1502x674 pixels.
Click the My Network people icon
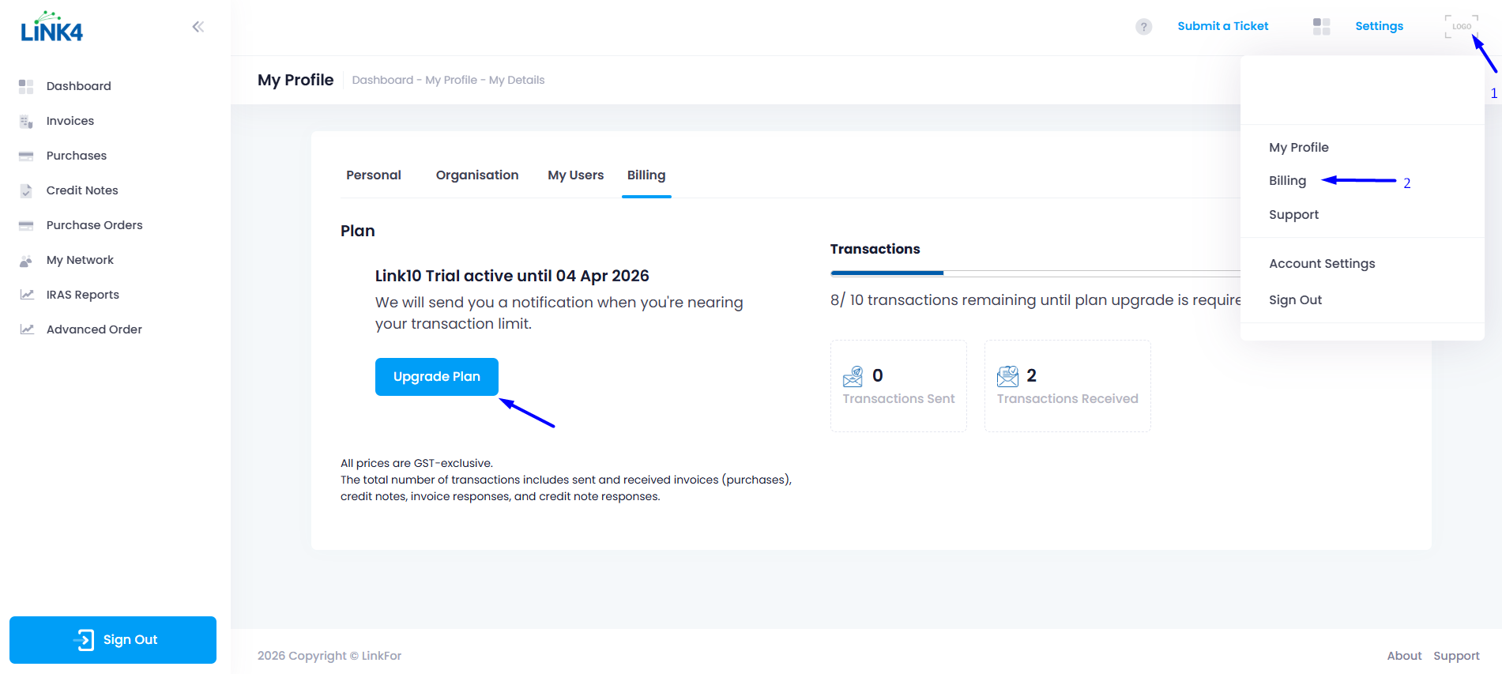coord(26,260)
